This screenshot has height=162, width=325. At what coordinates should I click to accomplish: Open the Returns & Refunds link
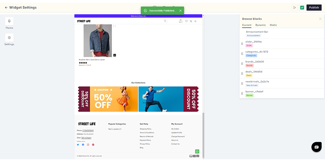[147, 137]
